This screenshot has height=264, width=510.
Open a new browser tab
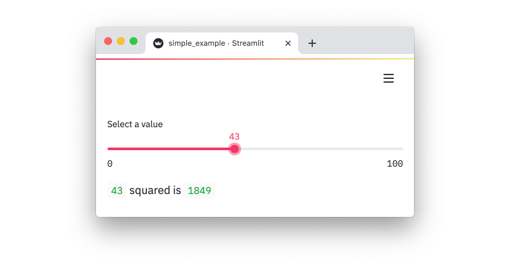click(x=312, y=43)
